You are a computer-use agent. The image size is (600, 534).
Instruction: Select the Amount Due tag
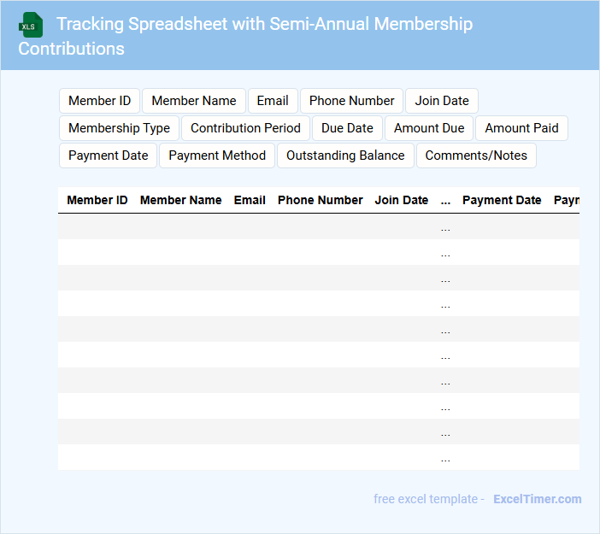(x=429, y=128)
